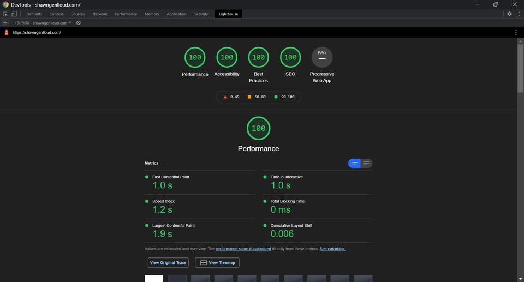Screen dimensions: 524x282
Task: Click the View Original Trace button
Action: (x=168, y=262)
